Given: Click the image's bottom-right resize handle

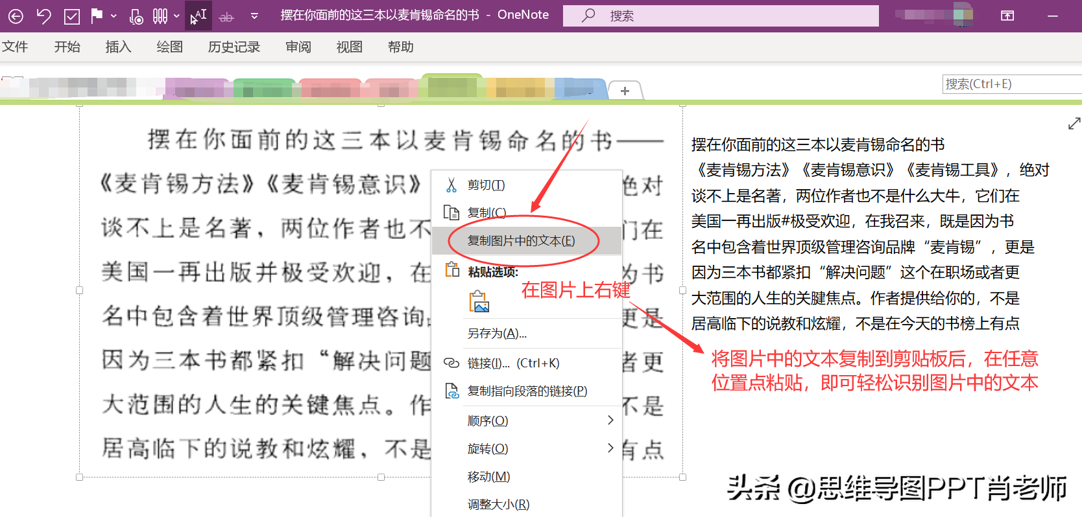Looking at the screenshot, I should click(x=682, y=477).
